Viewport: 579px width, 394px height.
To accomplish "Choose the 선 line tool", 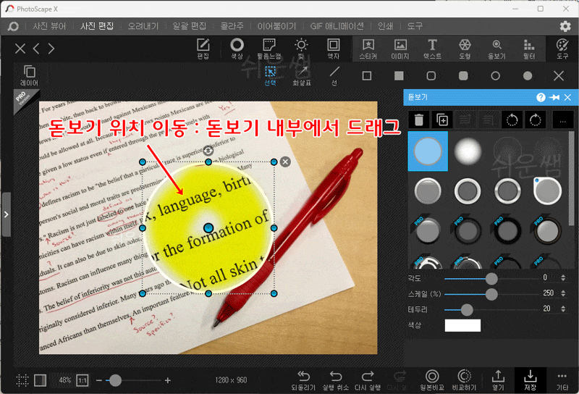I will [334, 76].
